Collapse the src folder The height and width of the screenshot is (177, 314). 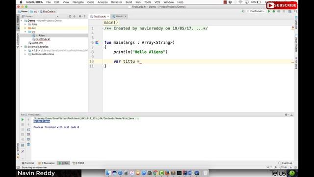[25, 31]
